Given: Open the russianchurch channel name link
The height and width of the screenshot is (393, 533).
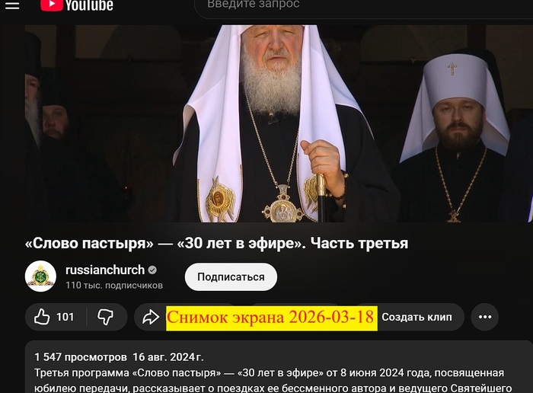Looking at the screenshot, I should pos(105,270).
